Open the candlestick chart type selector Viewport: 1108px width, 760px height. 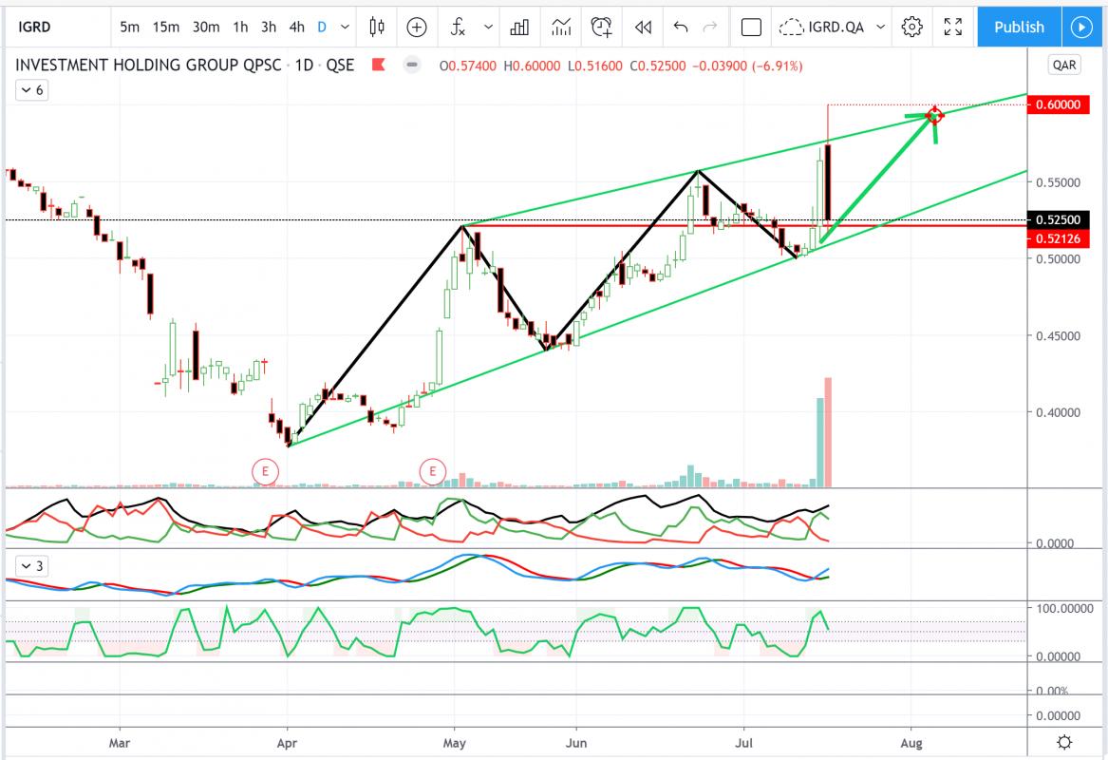coord(377,27)
